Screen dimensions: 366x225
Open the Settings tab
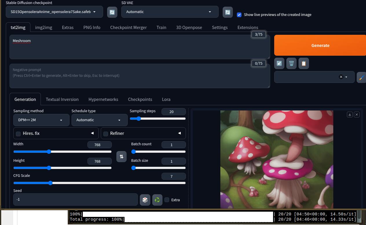click(x=220, y=28)
